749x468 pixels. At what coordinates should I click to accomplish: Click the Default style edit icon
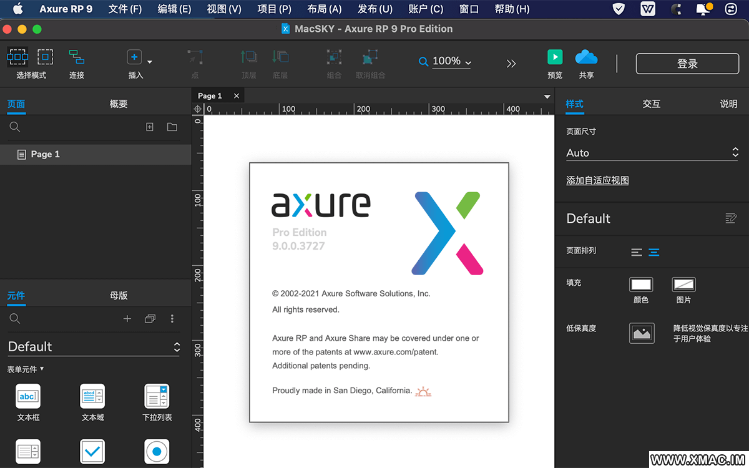[x=732, y=218]
